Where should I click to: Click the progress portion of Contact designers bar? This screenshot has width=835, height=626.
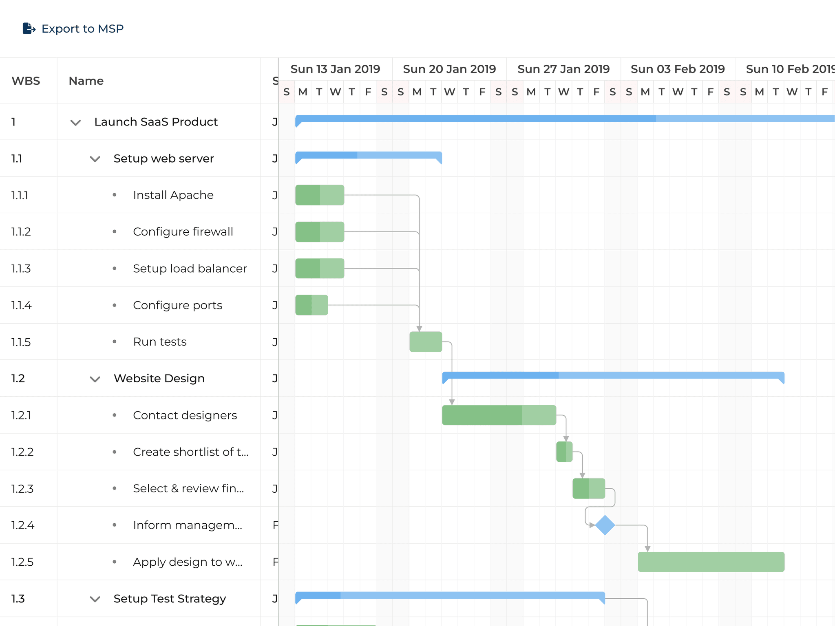481,415
